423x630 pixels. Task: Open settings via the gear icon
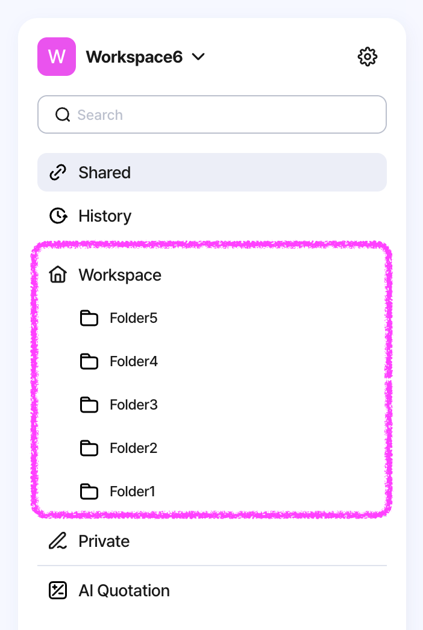point(368,57)
